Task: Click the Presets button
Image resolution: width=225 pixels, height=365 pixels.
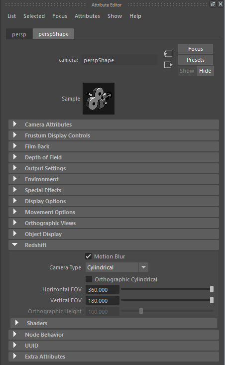Action: 196,60
